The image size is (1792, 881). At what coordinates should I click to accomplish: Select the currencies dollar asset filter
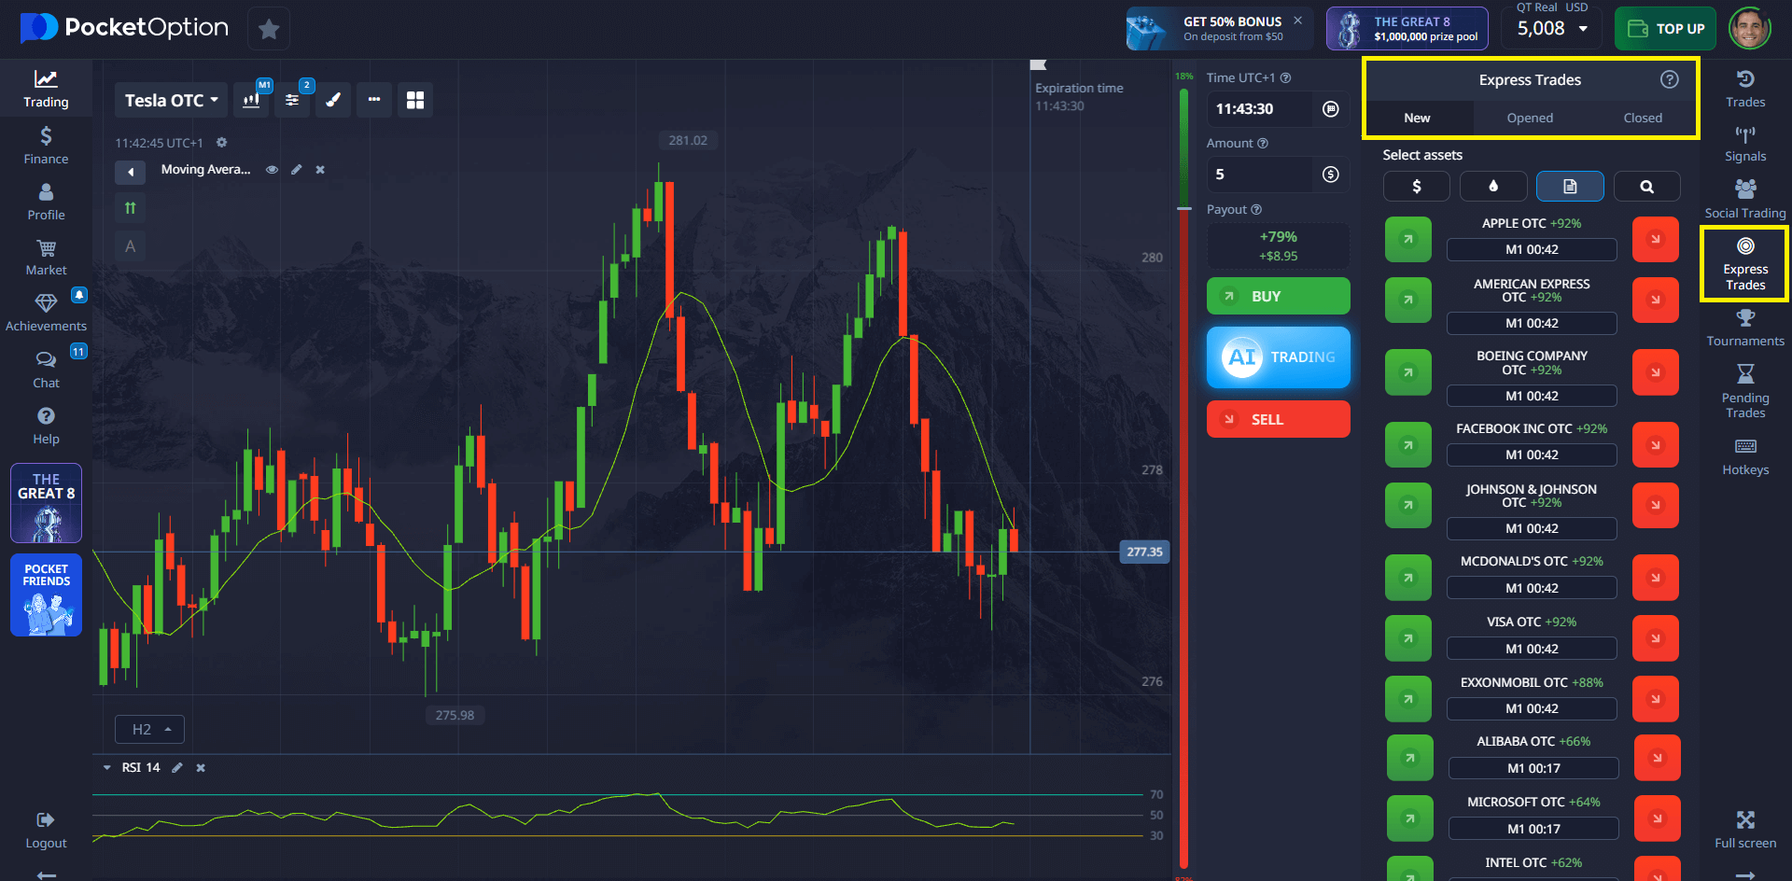[x=1416, y=187]
